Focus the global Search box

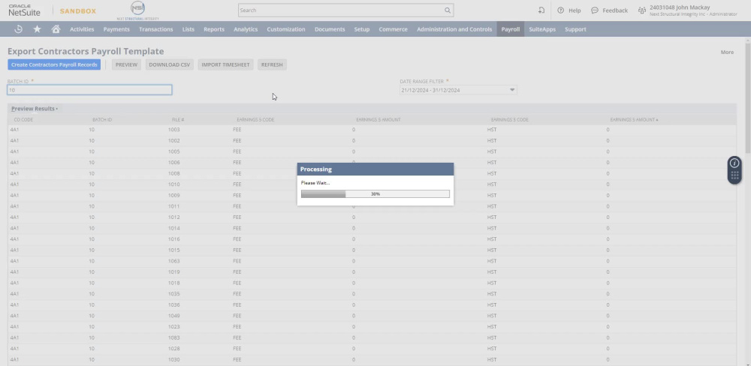coord(340,10)
